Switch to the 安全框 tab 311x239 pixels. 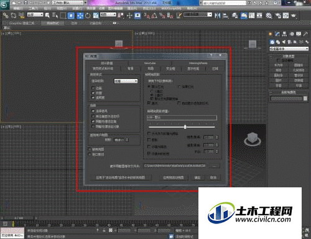point(170,68)
